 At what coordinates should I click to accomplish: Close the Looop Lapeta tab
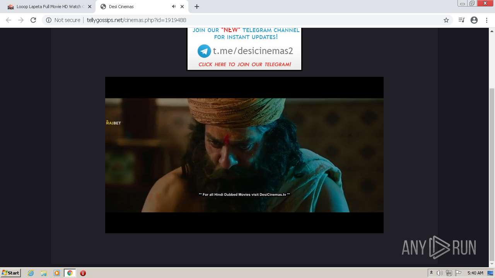tap(89, 7)
